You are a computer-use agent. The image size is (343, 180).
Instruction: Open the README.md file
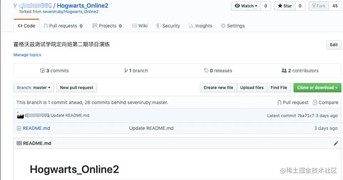[36, 128]
